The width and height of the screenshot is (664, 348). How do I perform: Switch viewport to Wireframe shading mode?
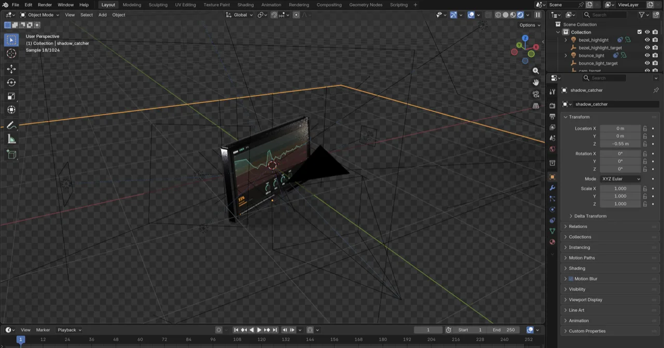pos(498,15)
